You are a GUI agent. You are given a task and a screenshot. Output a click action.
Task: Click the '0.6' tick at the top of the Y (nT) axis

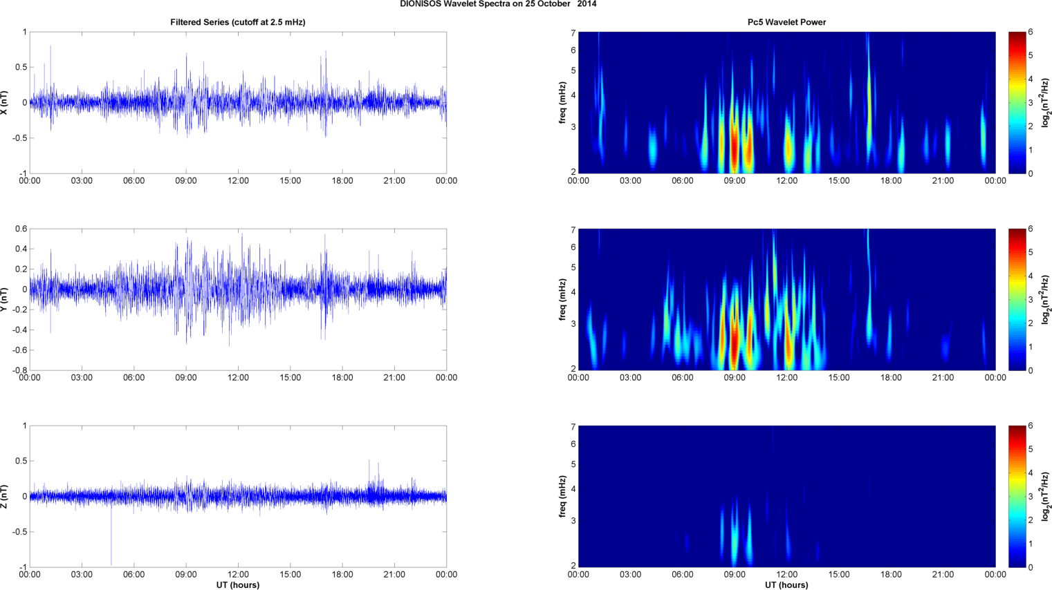(21, 229)
